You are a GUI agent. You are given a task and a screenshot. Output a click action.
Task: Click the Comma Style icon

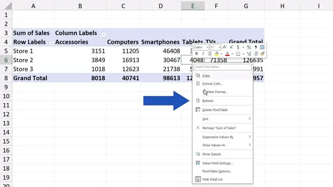(256, 47)
